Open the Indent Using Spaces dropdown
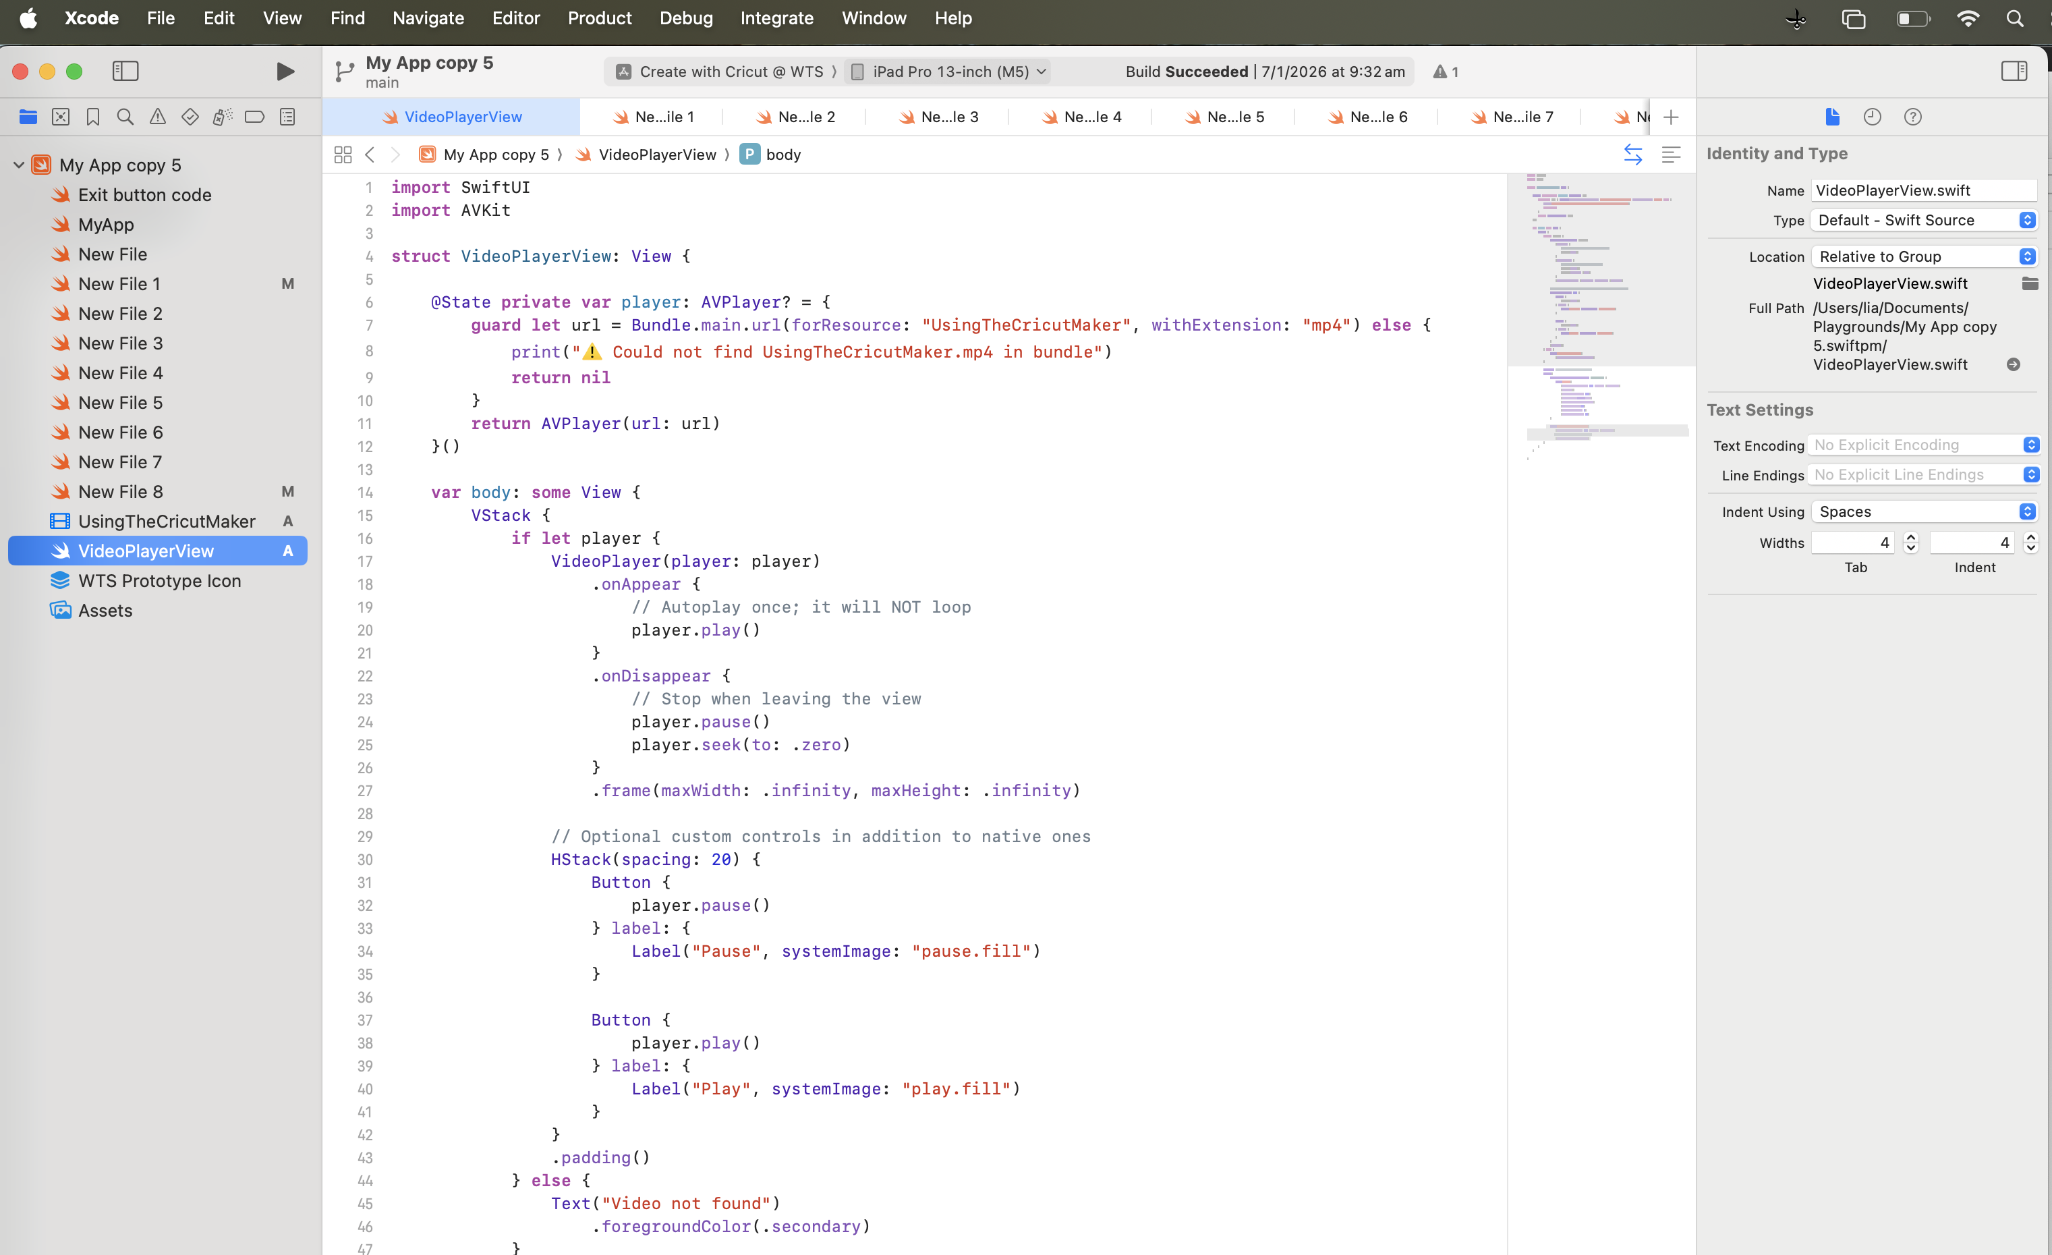2052x1255 pixels. pos(1924,511)
